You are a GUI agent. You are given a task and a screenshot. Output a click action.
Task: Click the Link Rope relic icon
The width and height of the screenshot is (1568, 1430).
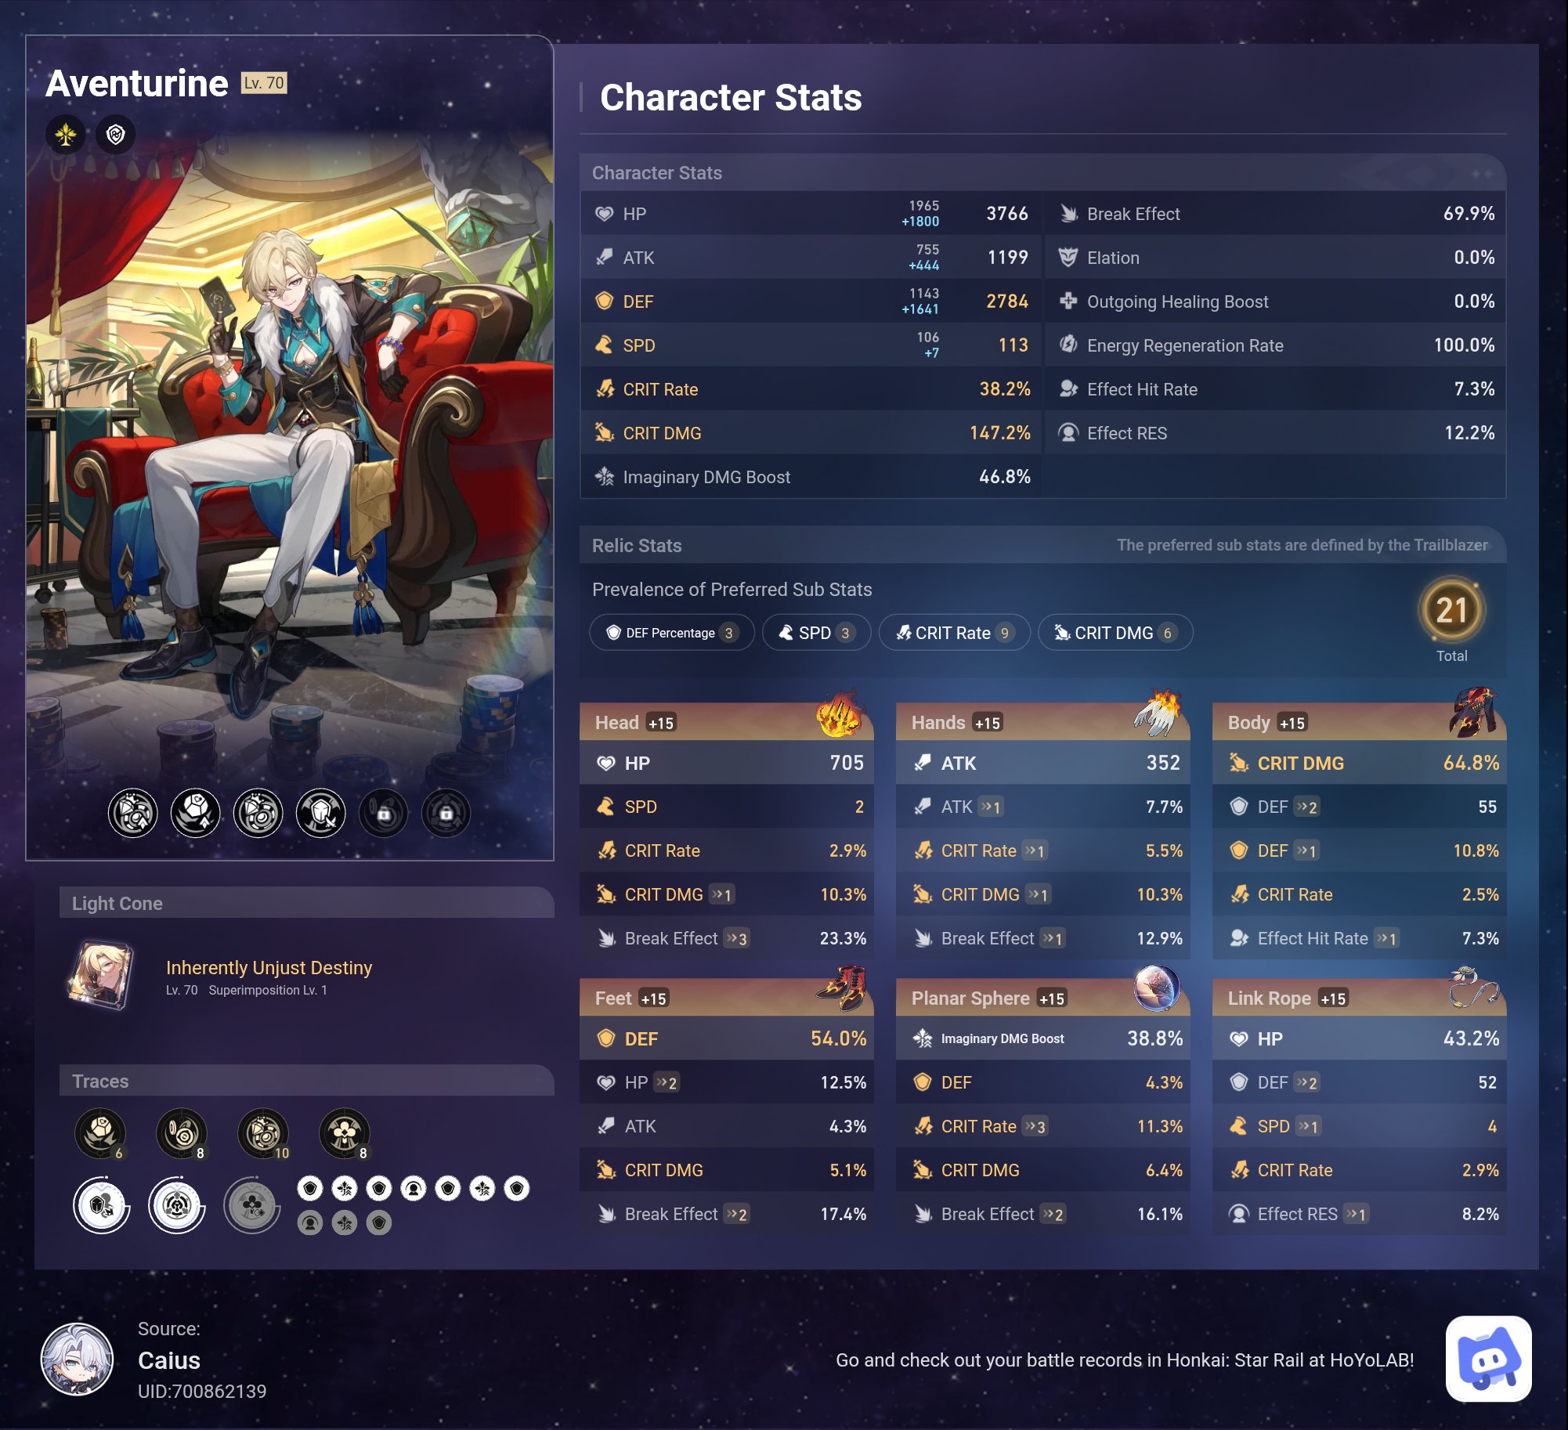tap(1474, 988)
